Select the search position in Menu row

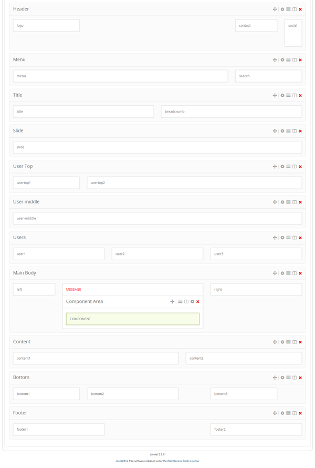pos(268,76)
